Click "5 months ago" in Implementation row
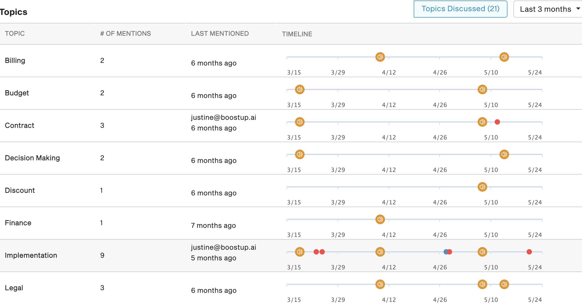The width and height of the screenshot is (582, 304). tap(214, 258)
